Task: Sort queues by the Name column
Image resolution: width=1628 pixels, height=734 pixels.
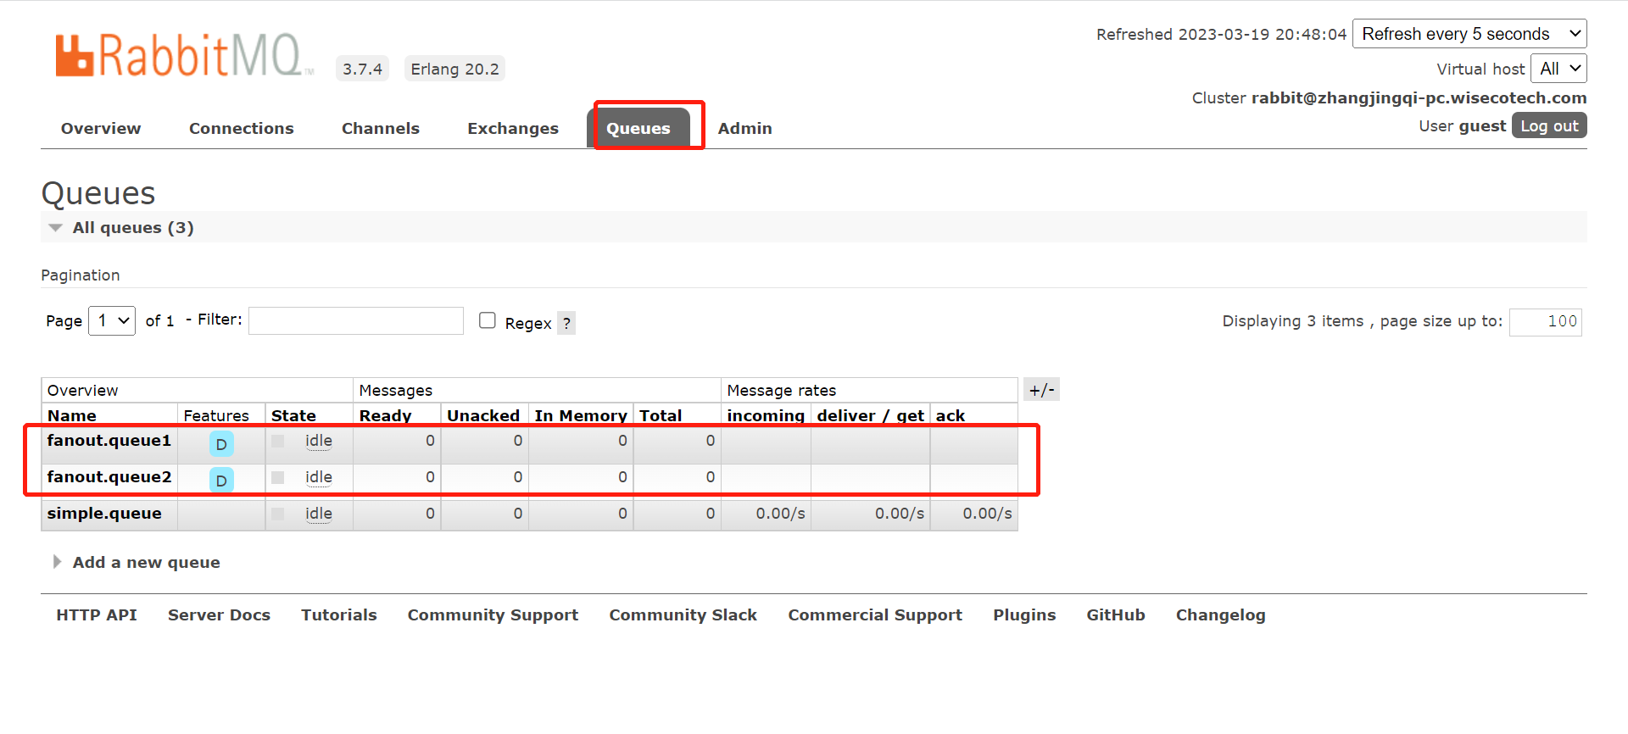Action: click(x=72, y=415)
